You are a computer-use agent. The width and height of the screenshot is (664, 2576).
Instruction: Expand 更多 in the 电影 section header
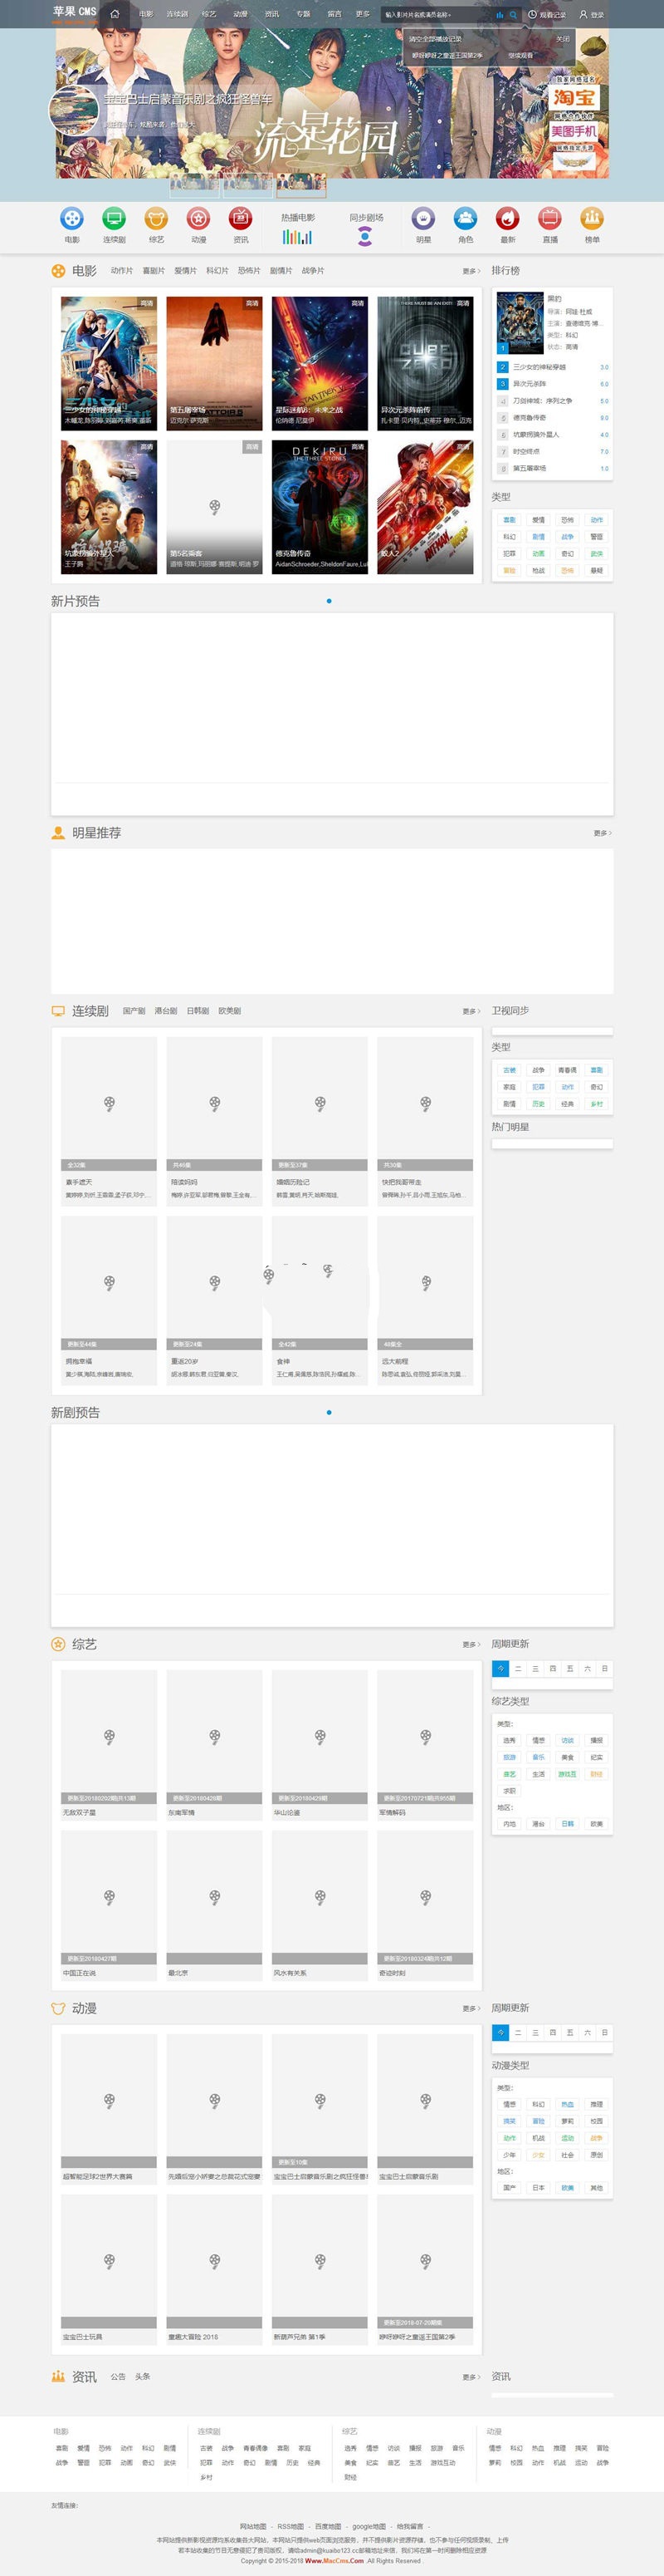click(x=471, y=271)
